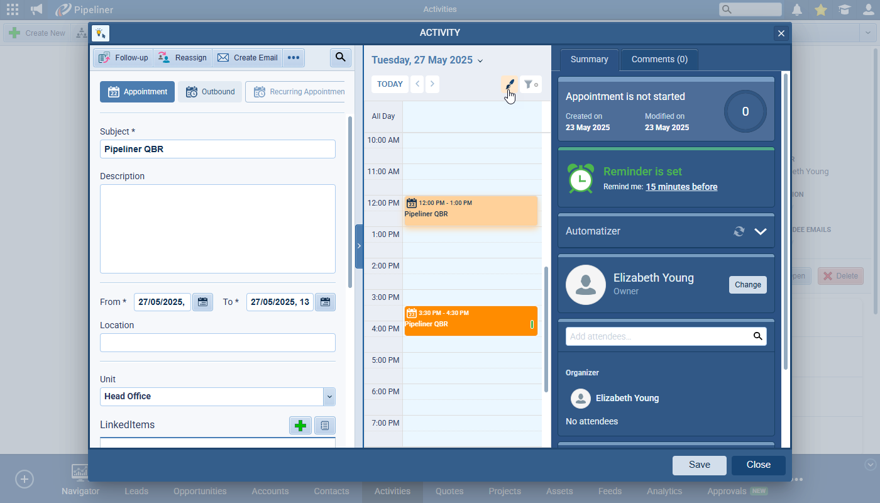Expand the Automatizer section chevron
Viewport: 880px width, 503px height.
(761, 231)
